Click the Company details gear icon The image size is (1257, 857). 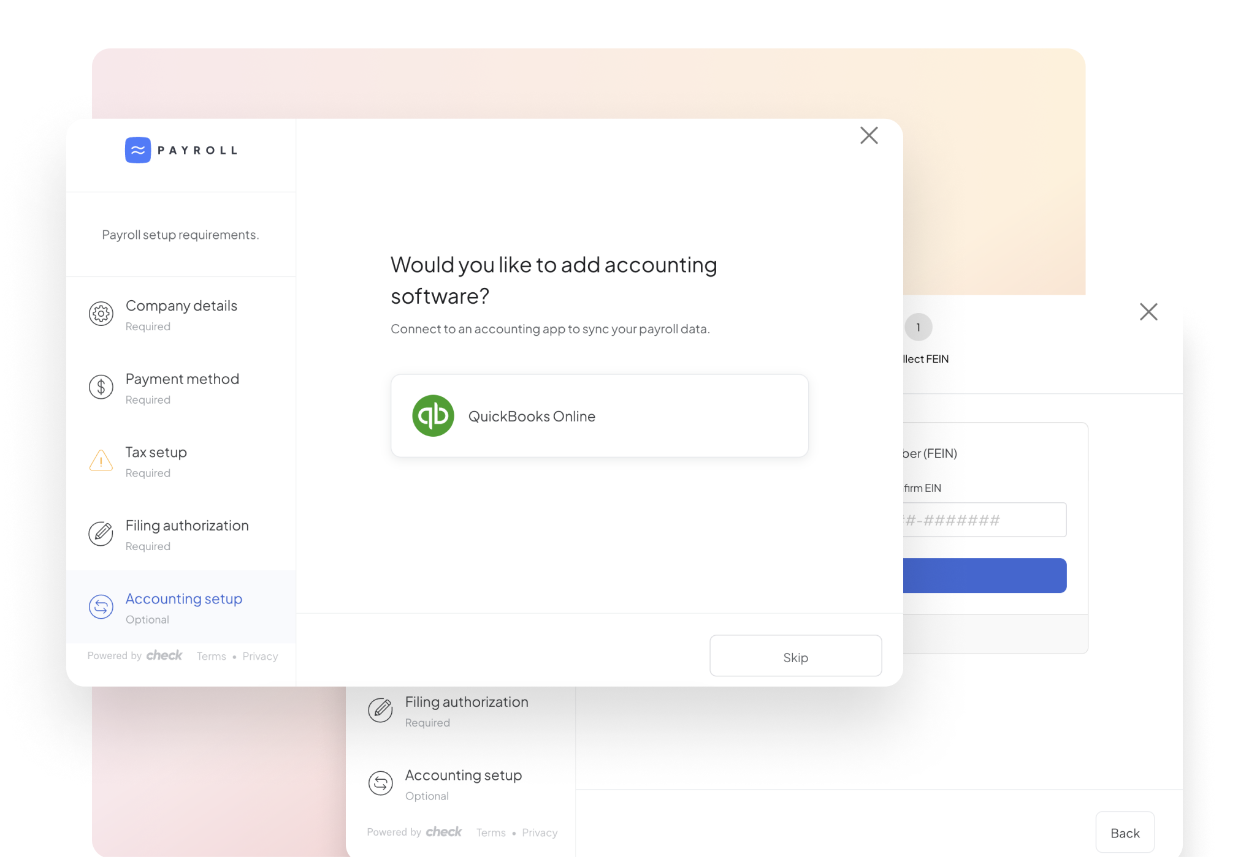tap(101, 314)
